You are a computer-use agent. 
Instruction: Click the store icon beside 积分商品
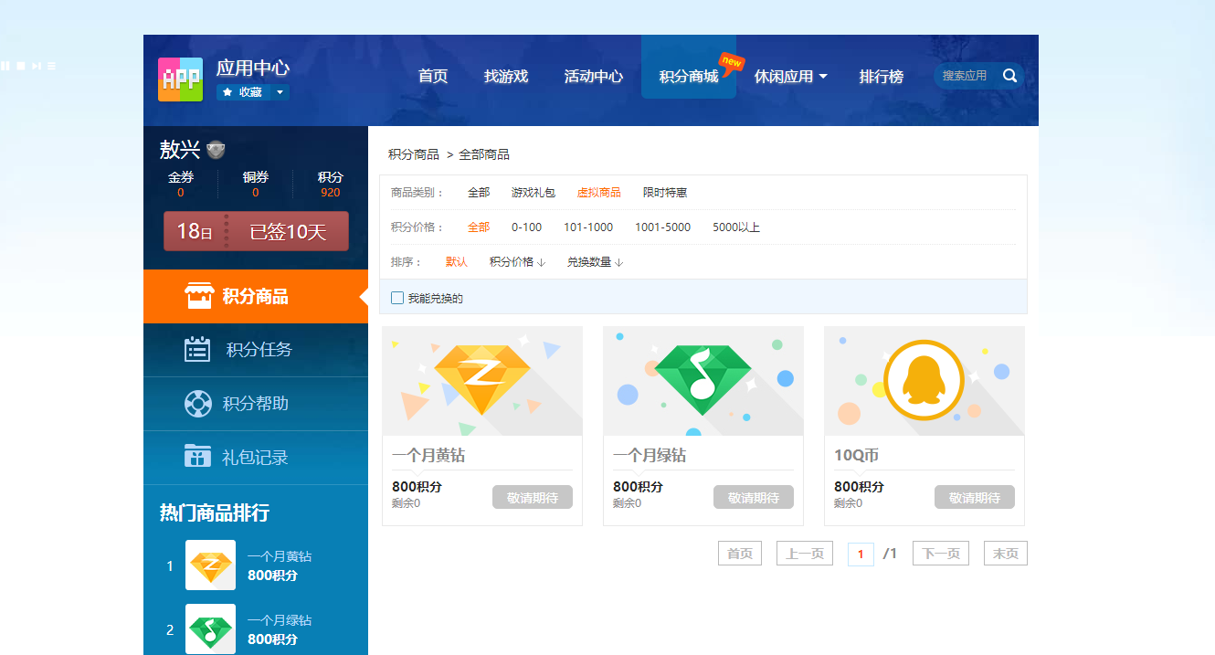pyautogui.click(x=198, y=296)
